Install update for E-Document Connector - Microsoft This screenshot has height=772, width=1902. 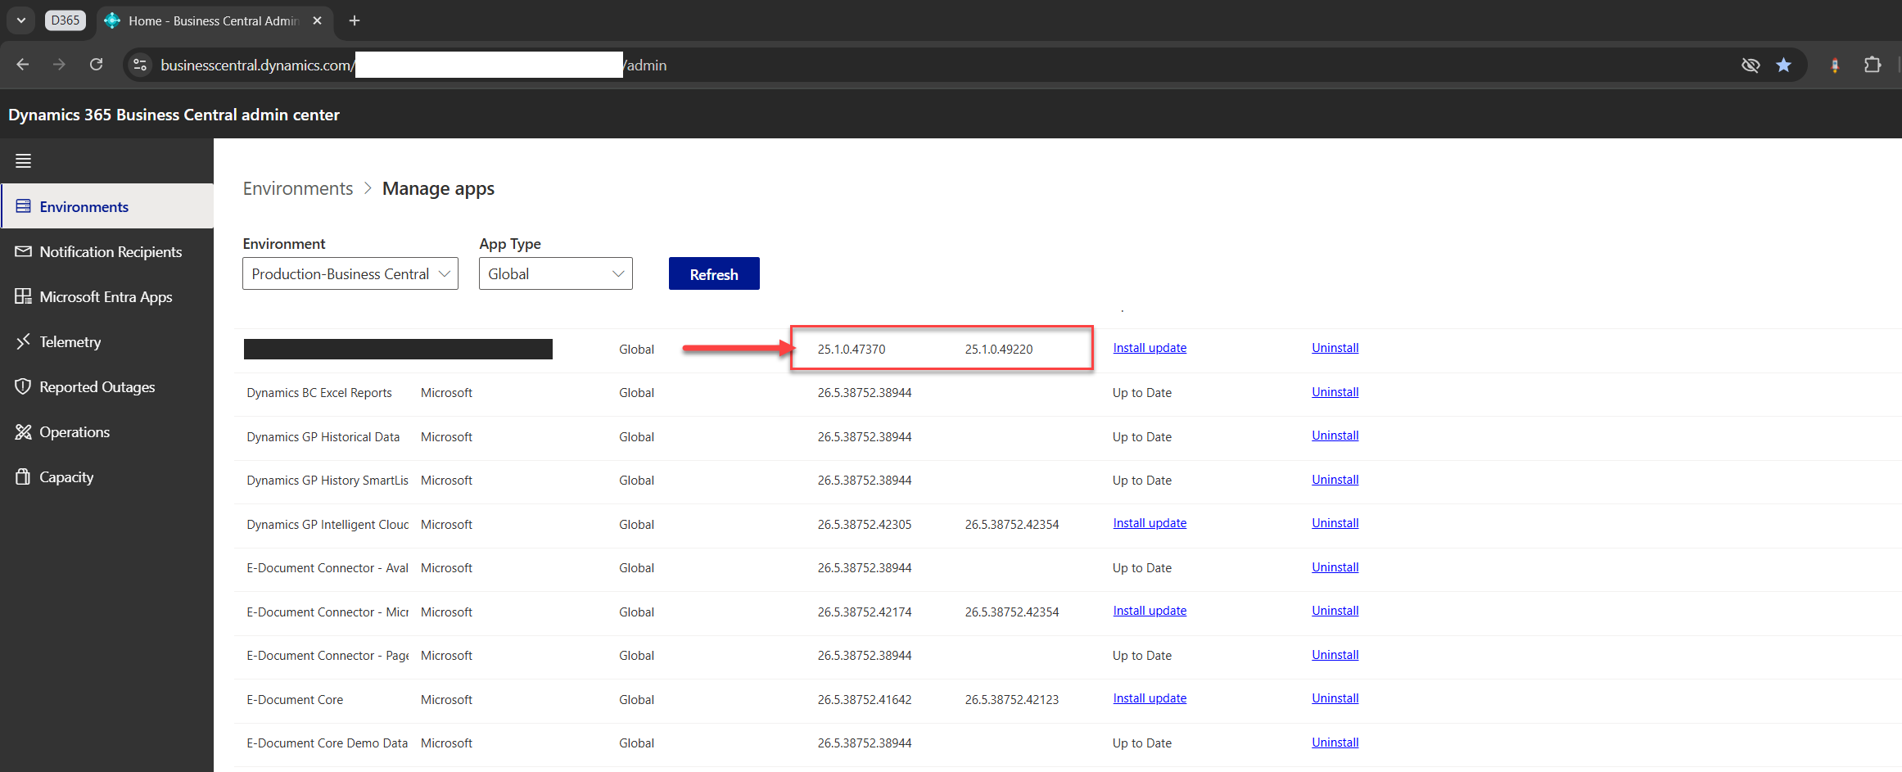[x=1150, y=611]
